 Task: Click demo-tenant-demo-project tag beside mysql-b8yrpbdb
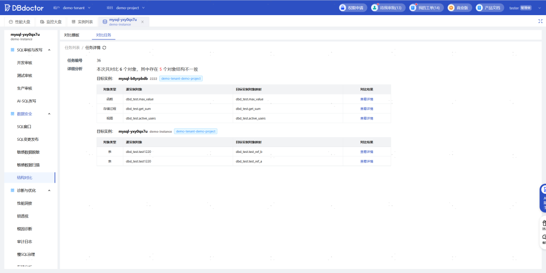(x=181, y=79)
